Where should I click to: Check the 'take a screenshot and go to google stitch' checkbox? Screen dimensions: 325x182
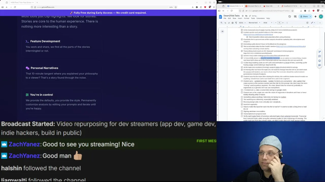pos(242,90)
